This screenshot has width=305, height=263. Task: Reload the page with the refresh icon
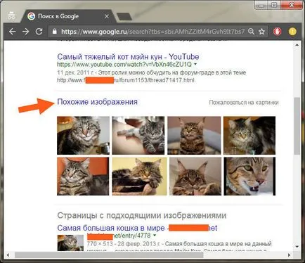39,32
